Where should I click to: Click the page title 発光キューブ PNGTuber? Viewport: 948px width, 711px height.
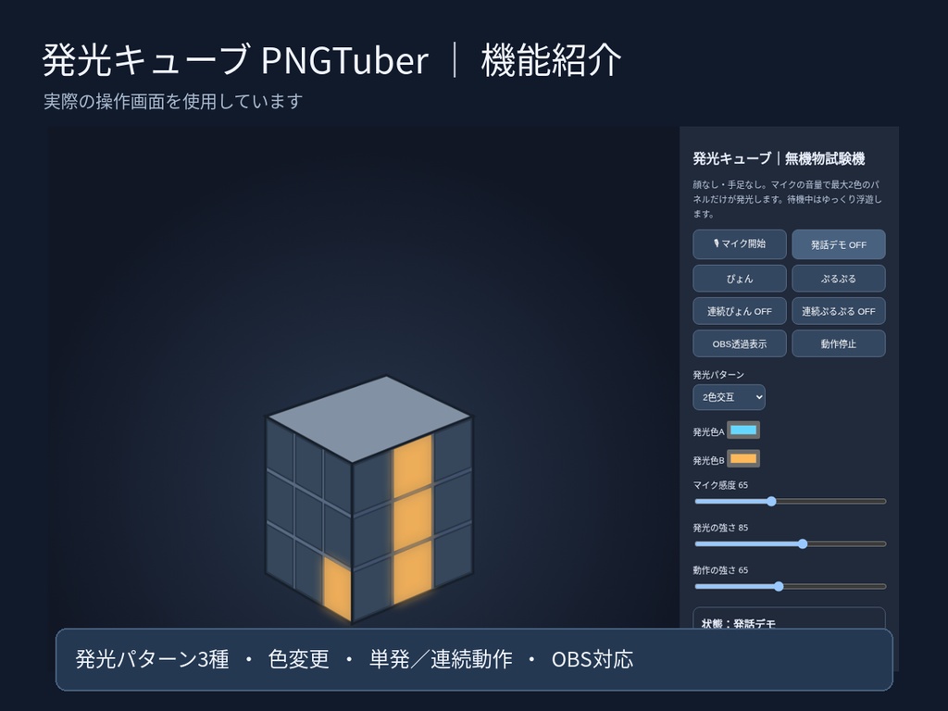236,60
